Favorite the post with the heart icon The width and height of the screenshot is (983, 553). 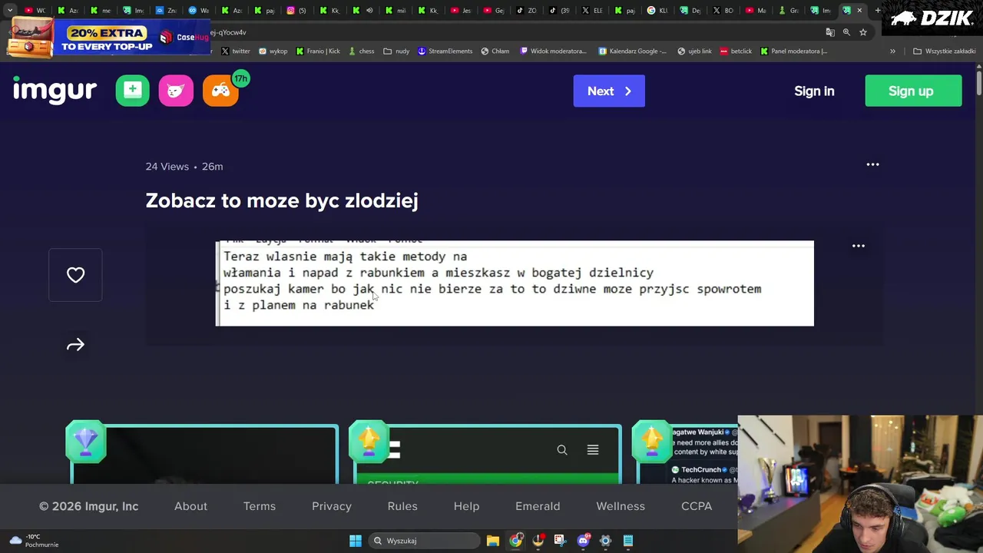75,275
